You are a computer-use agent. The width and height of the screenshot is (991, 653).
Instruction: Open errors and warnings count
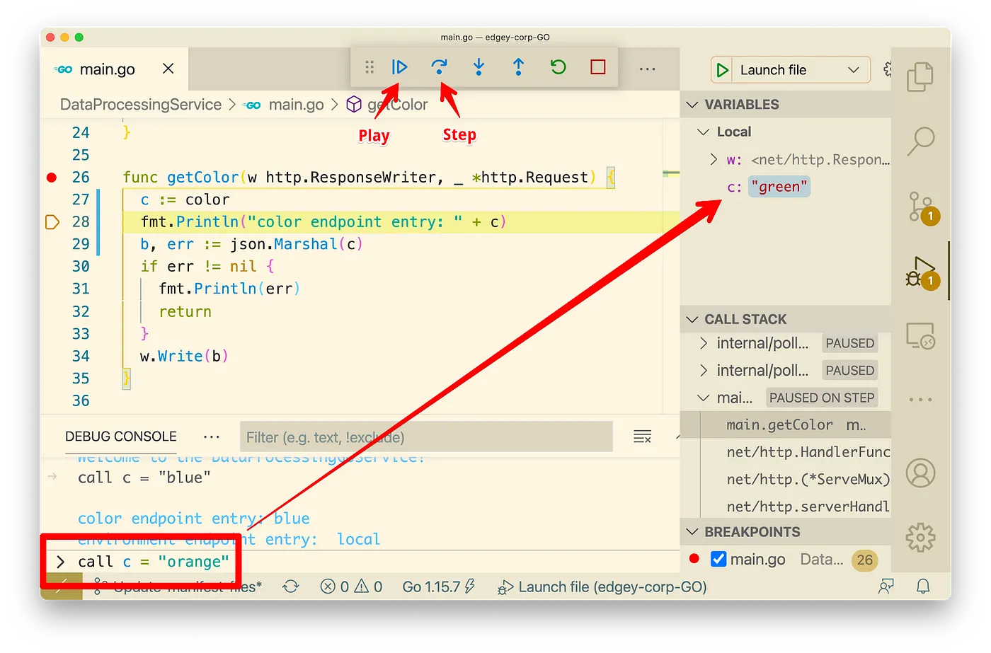[351, 586]
